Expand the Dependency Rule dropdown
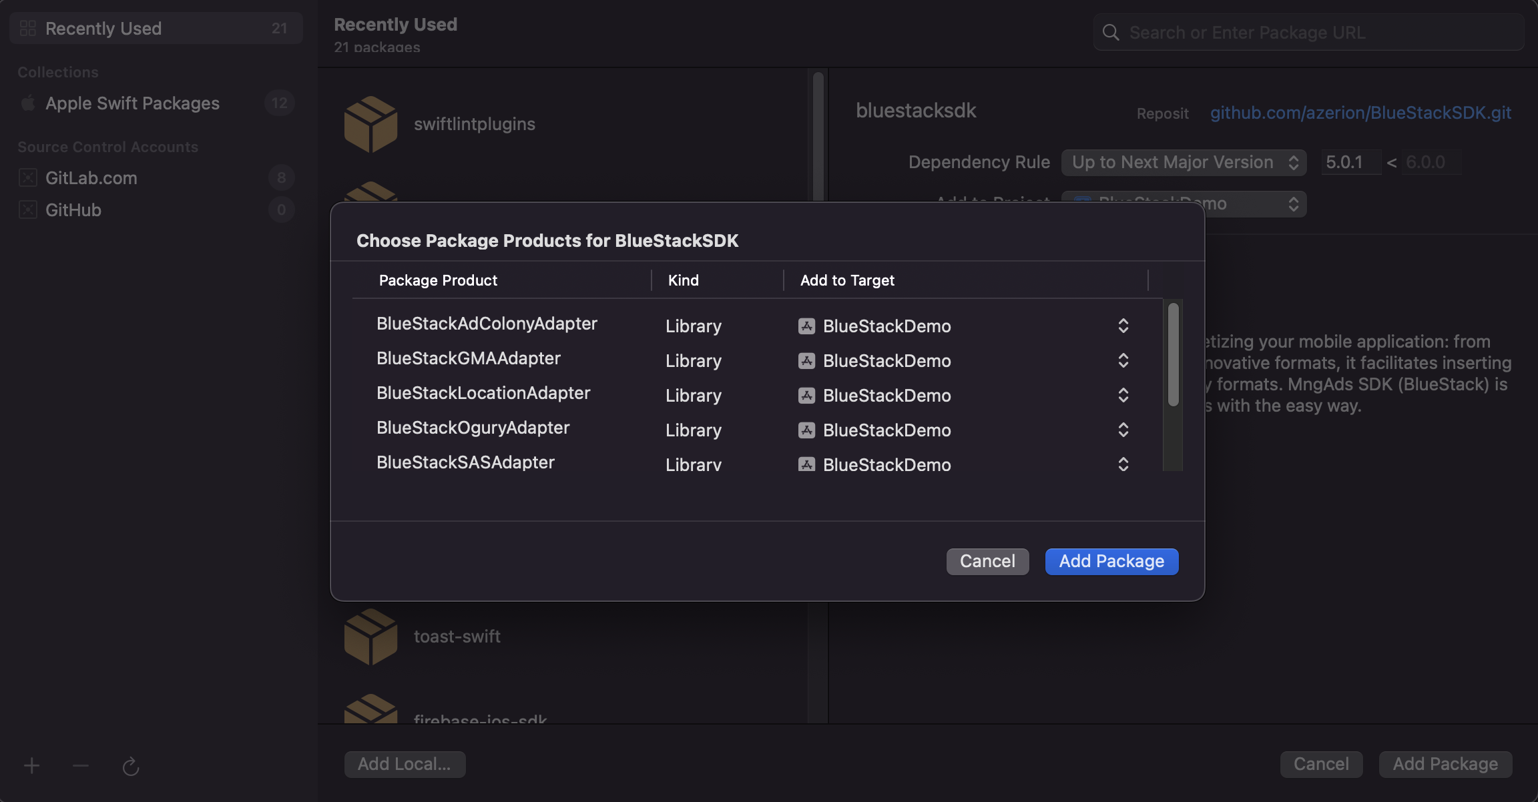Viewport: 1538px width, 802px height. [1183, 161]
